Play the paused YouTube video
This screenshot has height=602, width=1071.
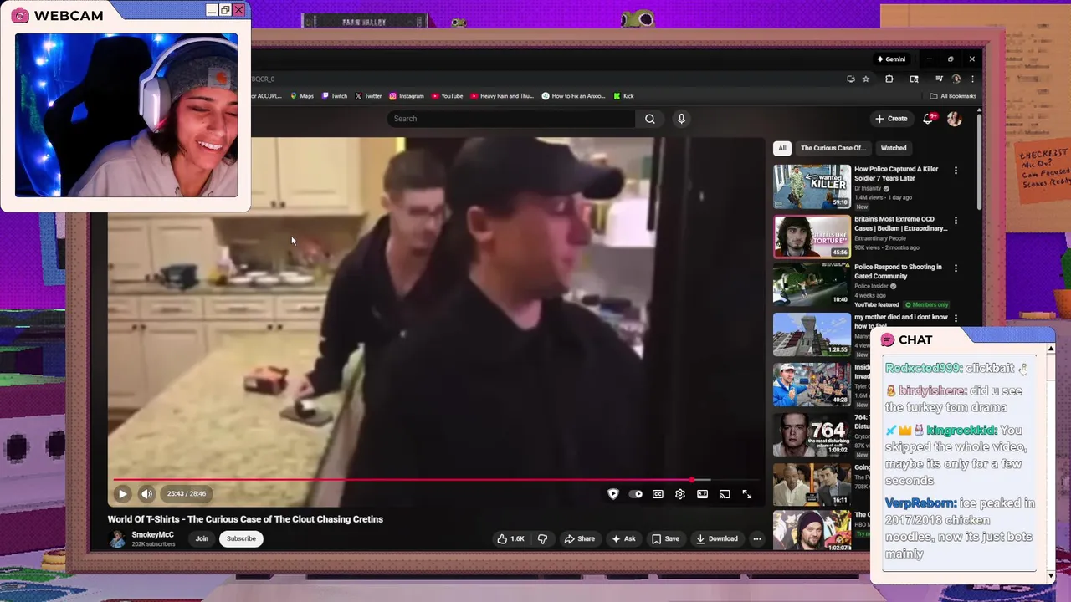122,494
